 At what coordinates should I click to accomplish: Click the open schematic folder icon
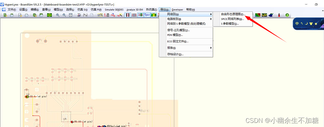pos(12,15)
